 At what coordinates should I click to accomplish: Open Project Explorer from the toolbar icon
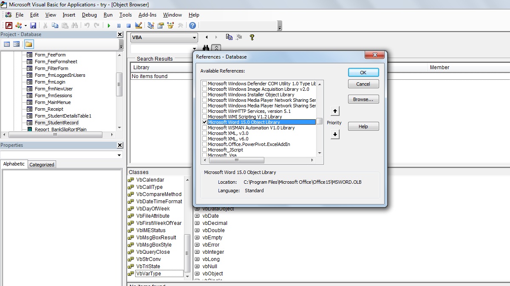[151, 25]
